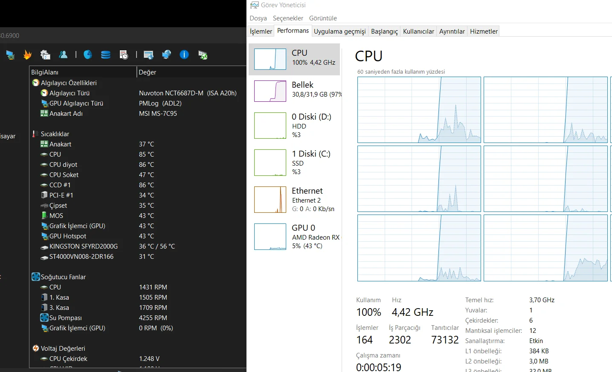
Task: Switch to the Uygulama geçmişi tab
Action: [340, 31]
